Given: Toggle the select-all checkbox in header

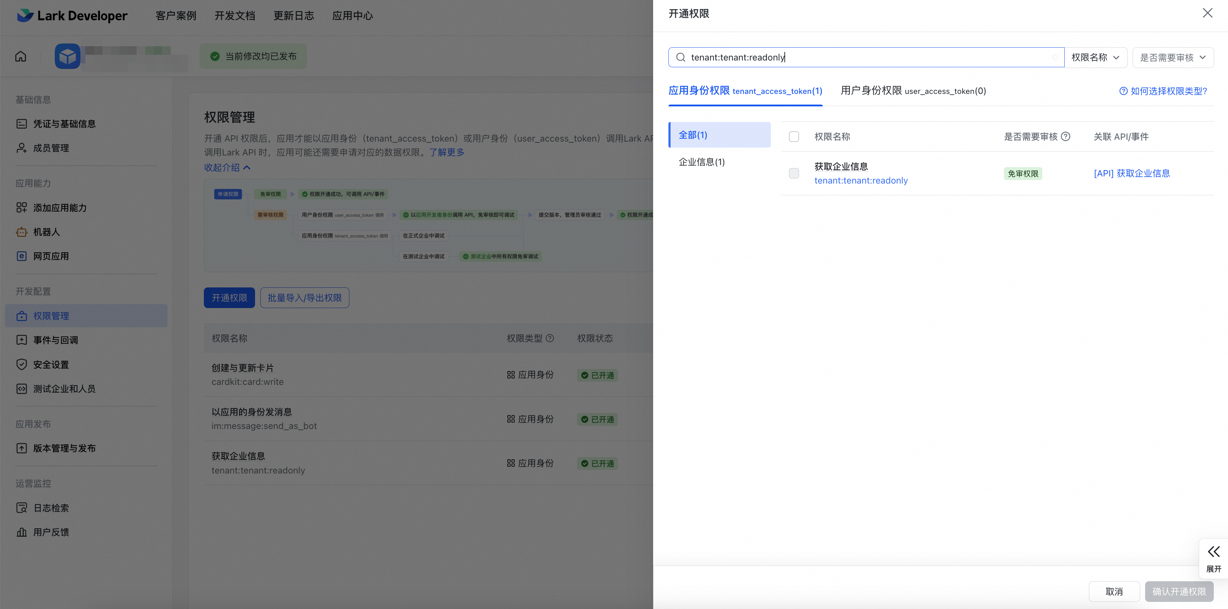Looking at the screenshot, I should (794, 137).
